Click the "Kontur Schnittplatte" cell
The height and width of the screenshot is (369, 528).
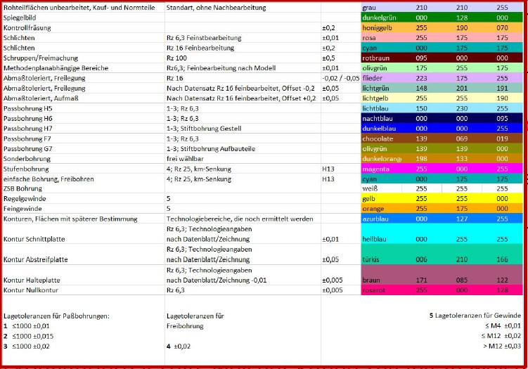84,233
